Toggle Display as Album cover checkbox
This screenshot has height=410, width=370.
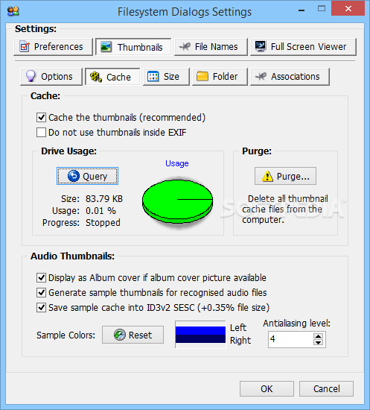pyautogui.click(x=41, y=278)
